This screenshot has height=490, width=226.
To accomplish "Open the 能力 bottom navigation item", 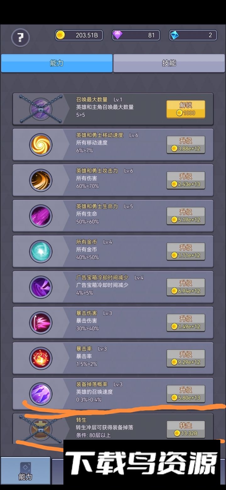I will (x=25, y=471).
